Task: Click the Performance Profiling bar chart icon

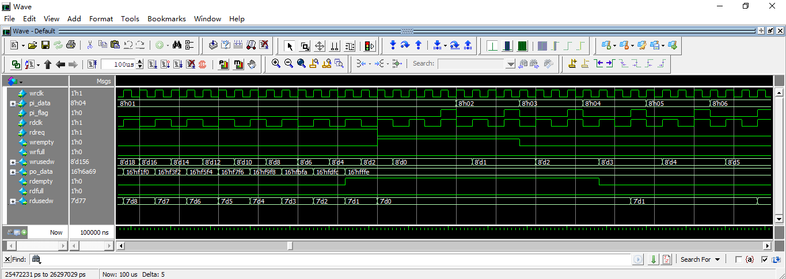Action: pos(225,64)
